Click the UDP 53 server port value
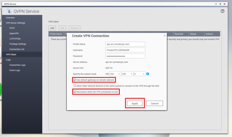Viewport: 232px width, 137px height. tap(109, 68)
